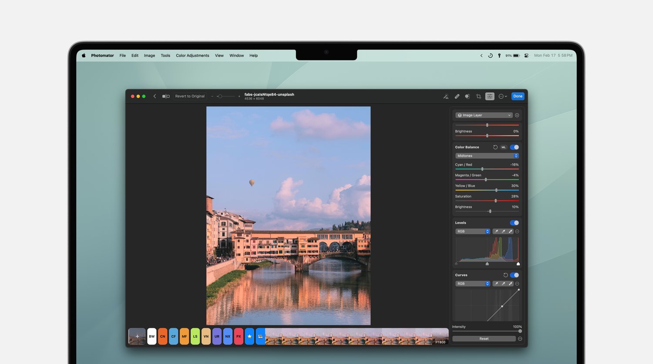
Task: Apply ML auto Color Balance
Action: (x=504, y=147)
